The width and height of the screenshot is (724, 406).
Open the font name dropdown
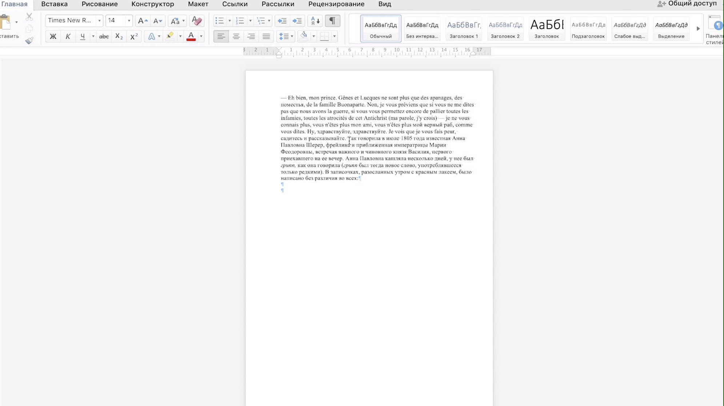pos(99,21)
